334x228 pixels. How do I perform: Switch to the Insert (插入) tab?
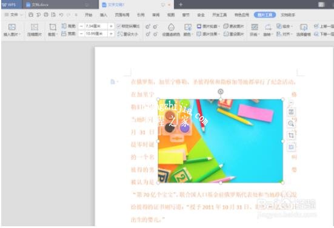click(103, 15)
